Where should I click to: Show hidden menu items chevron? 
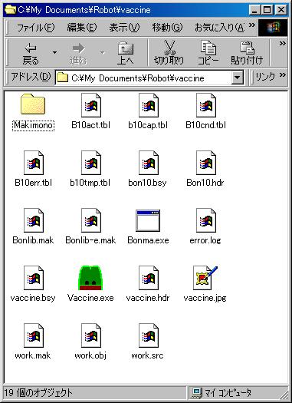tap(252, 25)
